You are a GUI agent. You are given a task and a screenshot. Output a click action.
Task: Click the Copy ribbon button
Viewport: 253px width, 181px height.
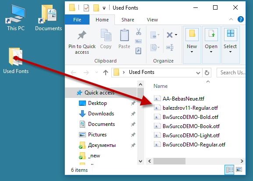(x=106, y=39)
